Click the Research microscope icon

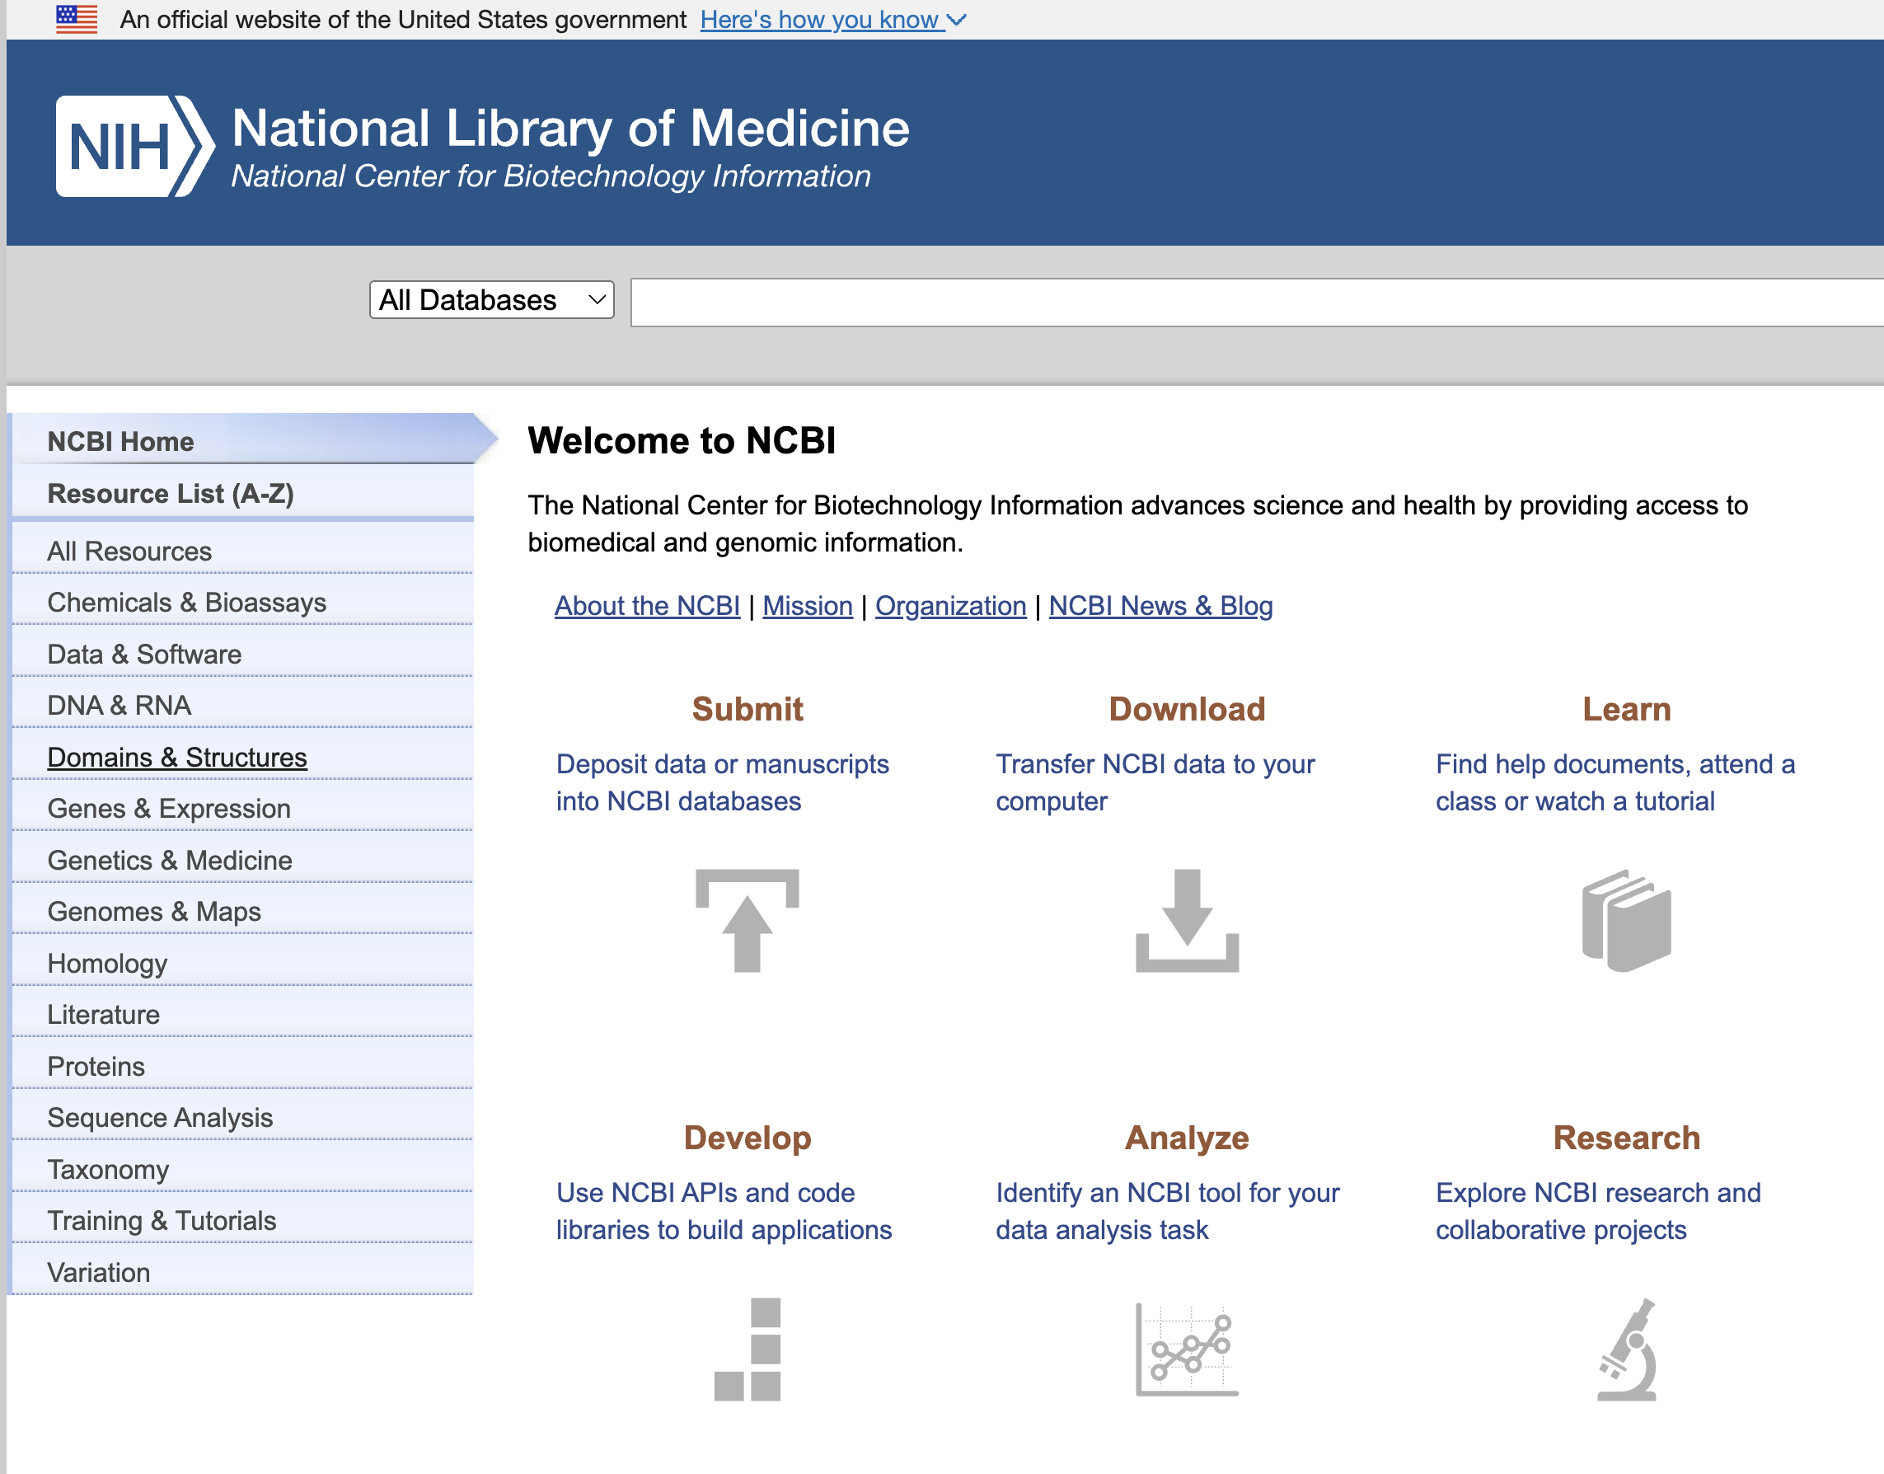click(x=1626, y=1349)
